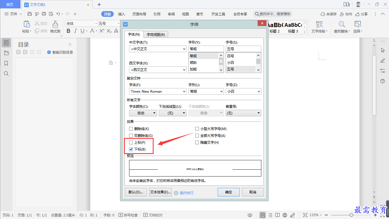
Task: Open the settings sliders icon in right sidebar
Action: 383,71
